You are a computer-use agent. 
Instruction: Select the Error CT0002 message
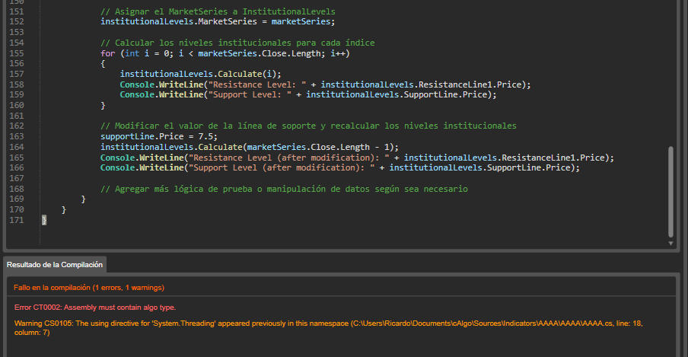[95, 308]
